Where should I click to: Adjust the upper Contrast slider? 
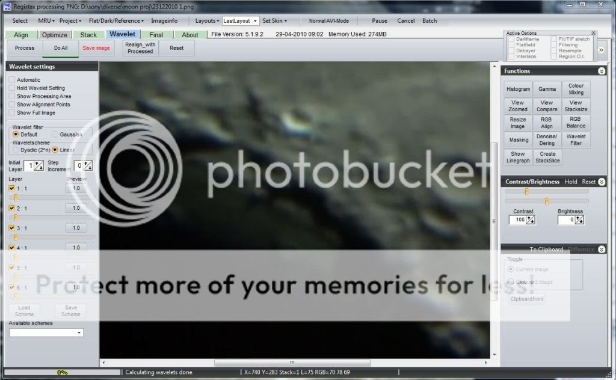[x=526, y=192]
